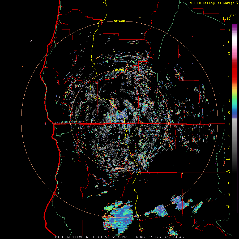Click the [dB] units label
239x239 pixels.
[227, 18]
